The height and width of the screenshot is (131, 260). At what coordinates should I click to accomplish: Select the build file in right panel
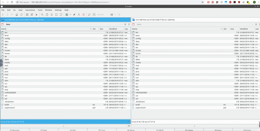(196, 105)
